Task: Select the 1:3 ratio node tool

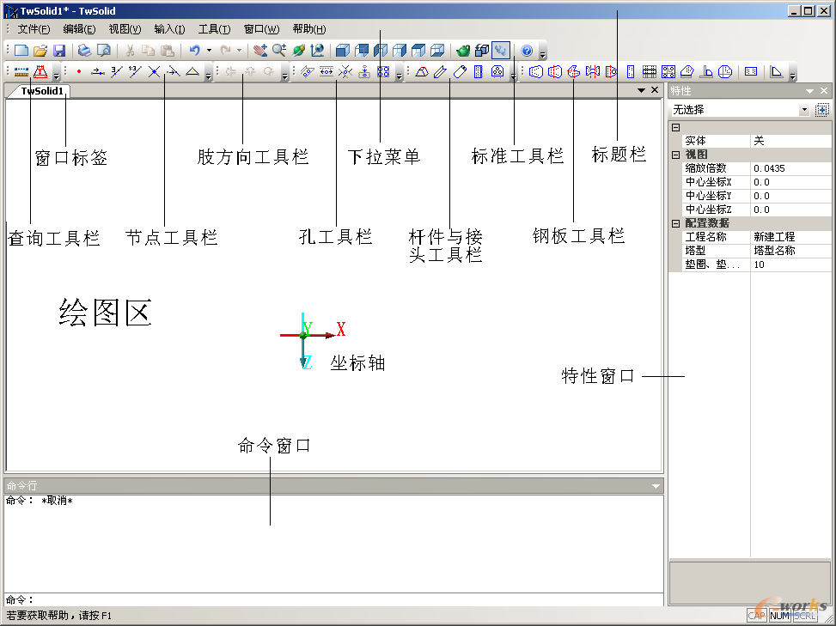Action: pyautogui.click(x=135, y=71)
